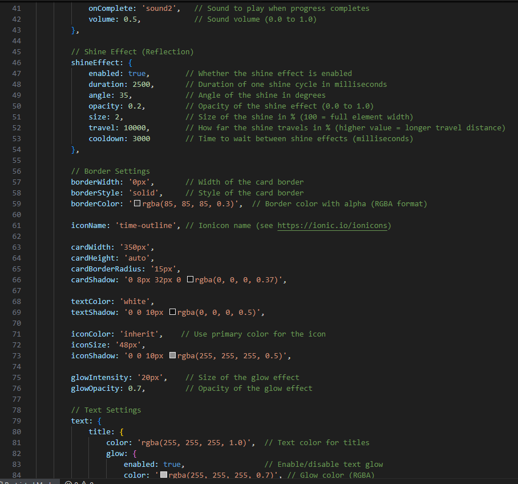
Task: Click the iconColor 'inherit' value
Action: [x=141, y=334]
